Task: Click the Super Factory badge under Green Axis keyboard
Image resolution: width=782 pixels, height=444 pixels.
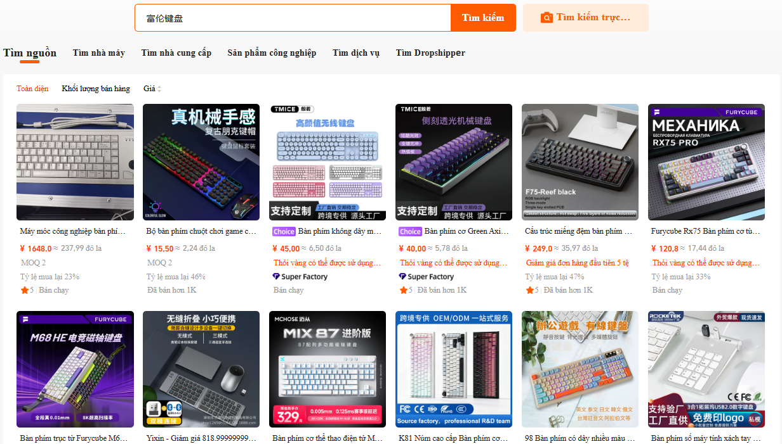Action: coord(427,277)
